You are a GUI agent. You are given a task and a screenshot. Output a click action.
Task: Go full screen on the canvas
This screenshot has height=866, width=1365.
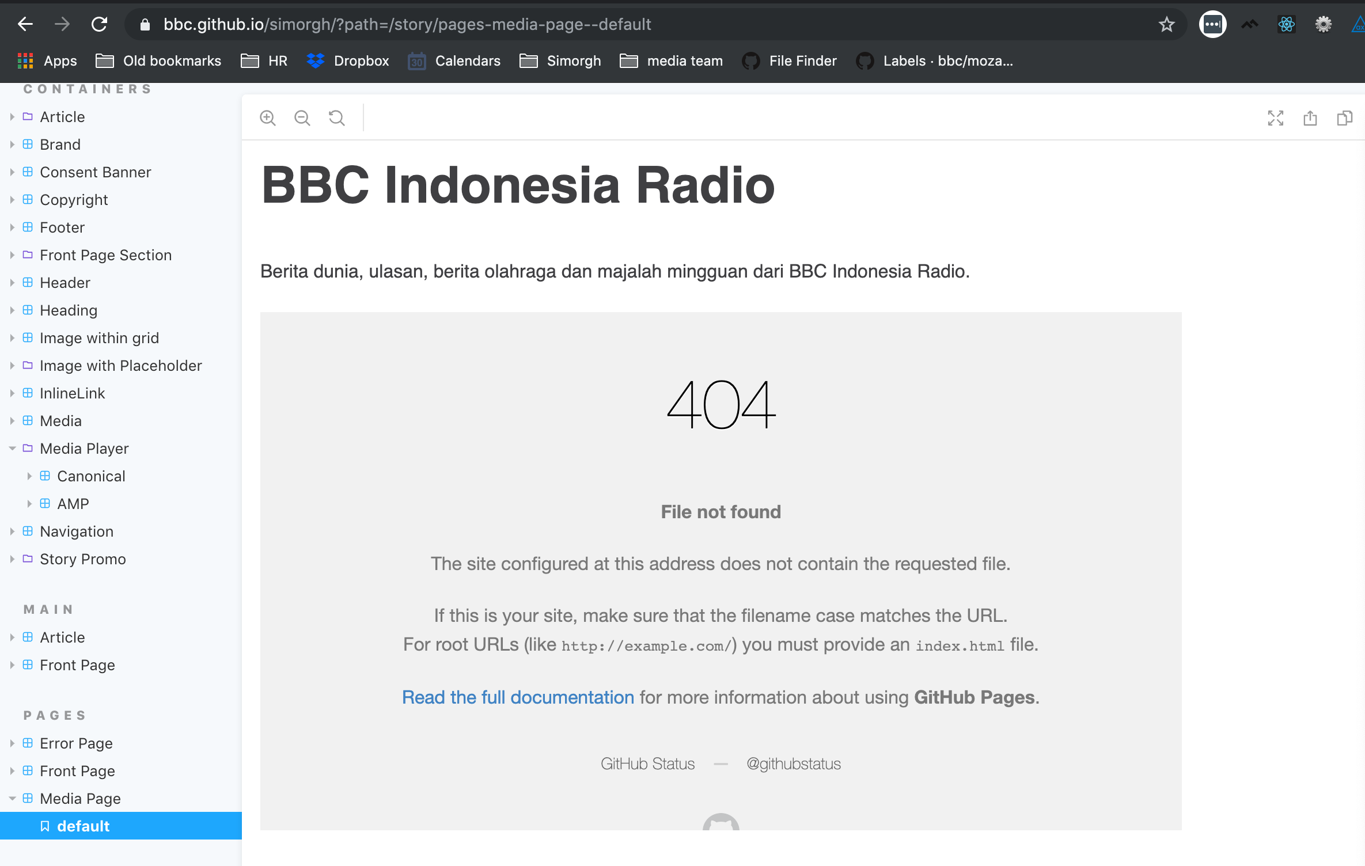click(x=1276, y=117)
